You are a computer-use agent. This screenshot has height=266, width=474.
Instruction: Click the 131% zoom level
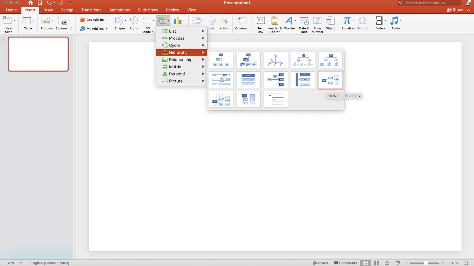(x=453, y=263)
